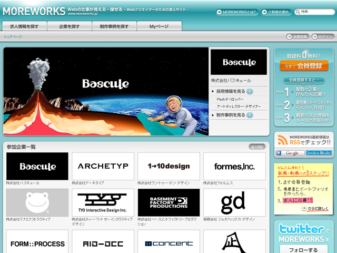
Task: Open the Flashデベロッパー job link
Action: point(230,100)
